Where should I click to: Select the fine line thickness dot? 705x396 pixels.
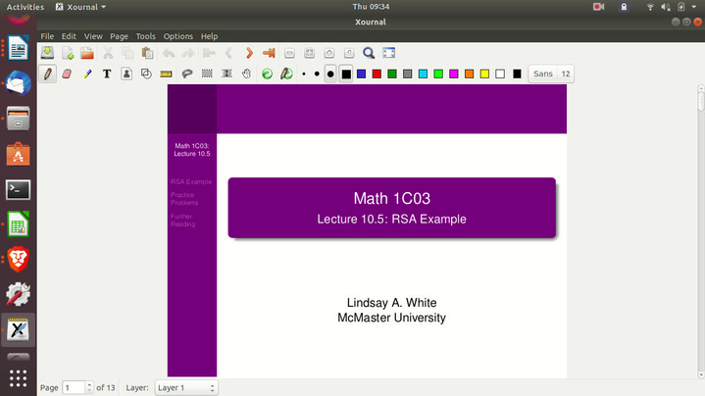click(304, 74)
